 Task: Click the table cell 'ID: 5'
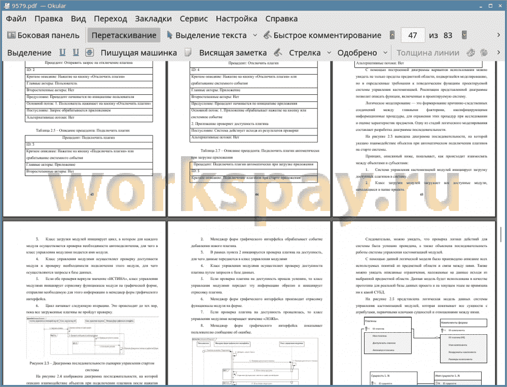pyautogui.click(x=254, y=171)
